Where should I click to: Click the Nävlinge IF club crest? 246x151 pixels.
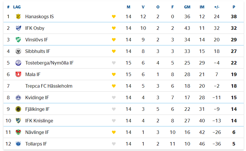(x=18, y=132)
